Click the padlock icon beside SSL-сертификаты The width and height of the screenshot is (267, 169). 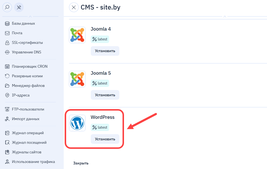coord(7,43)
